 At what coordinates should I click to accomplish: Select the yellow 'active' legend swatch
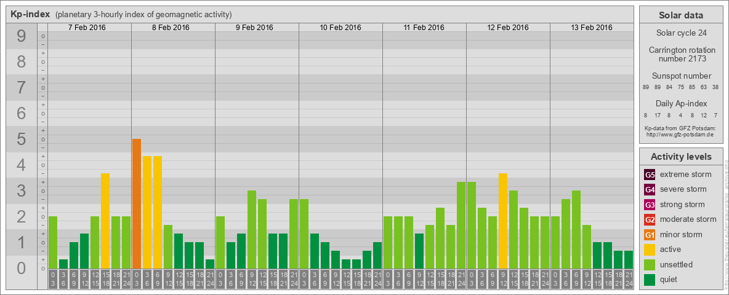[650, 250]
